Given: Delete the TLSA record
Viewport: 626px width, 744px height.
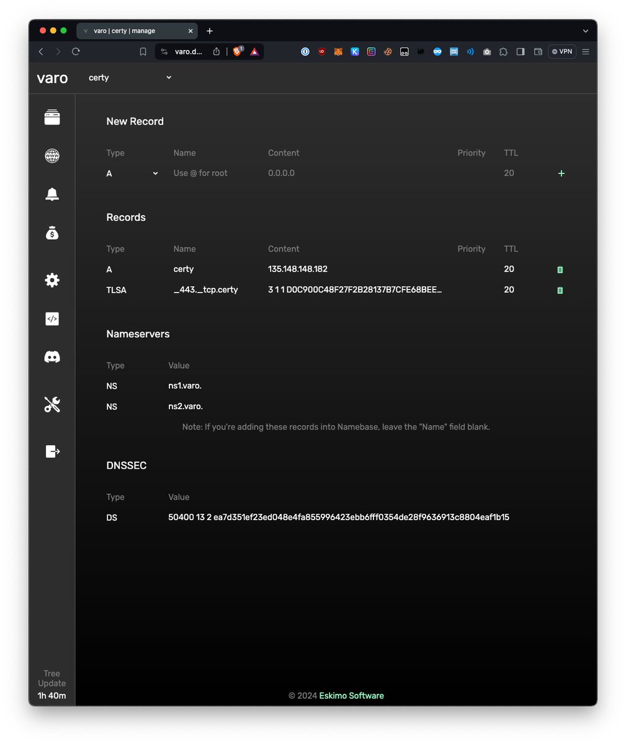Looking at the screenshot, I should coord(560,290).
